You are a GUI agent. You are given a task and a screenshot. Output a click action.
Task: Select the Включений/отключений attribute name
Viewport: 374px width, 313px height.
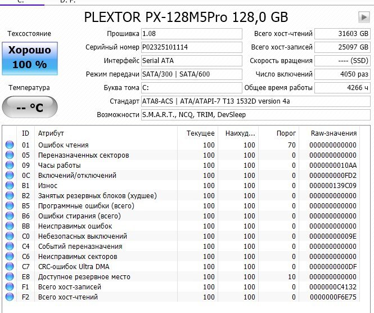pyautogui.click(x=77, y=176)
